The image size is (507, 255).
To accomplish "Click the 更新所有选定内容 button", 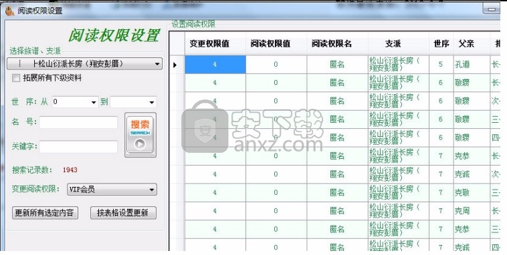I will click(45, 213).
